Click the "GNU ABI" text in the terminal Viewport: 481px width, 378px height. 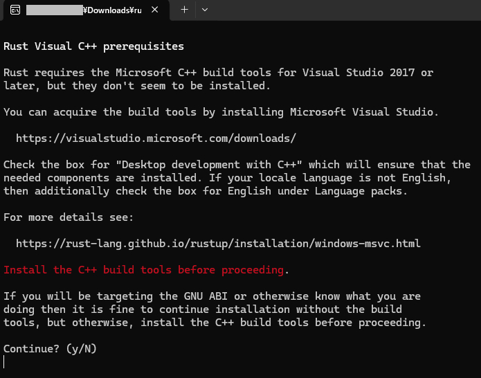(206, 296)
